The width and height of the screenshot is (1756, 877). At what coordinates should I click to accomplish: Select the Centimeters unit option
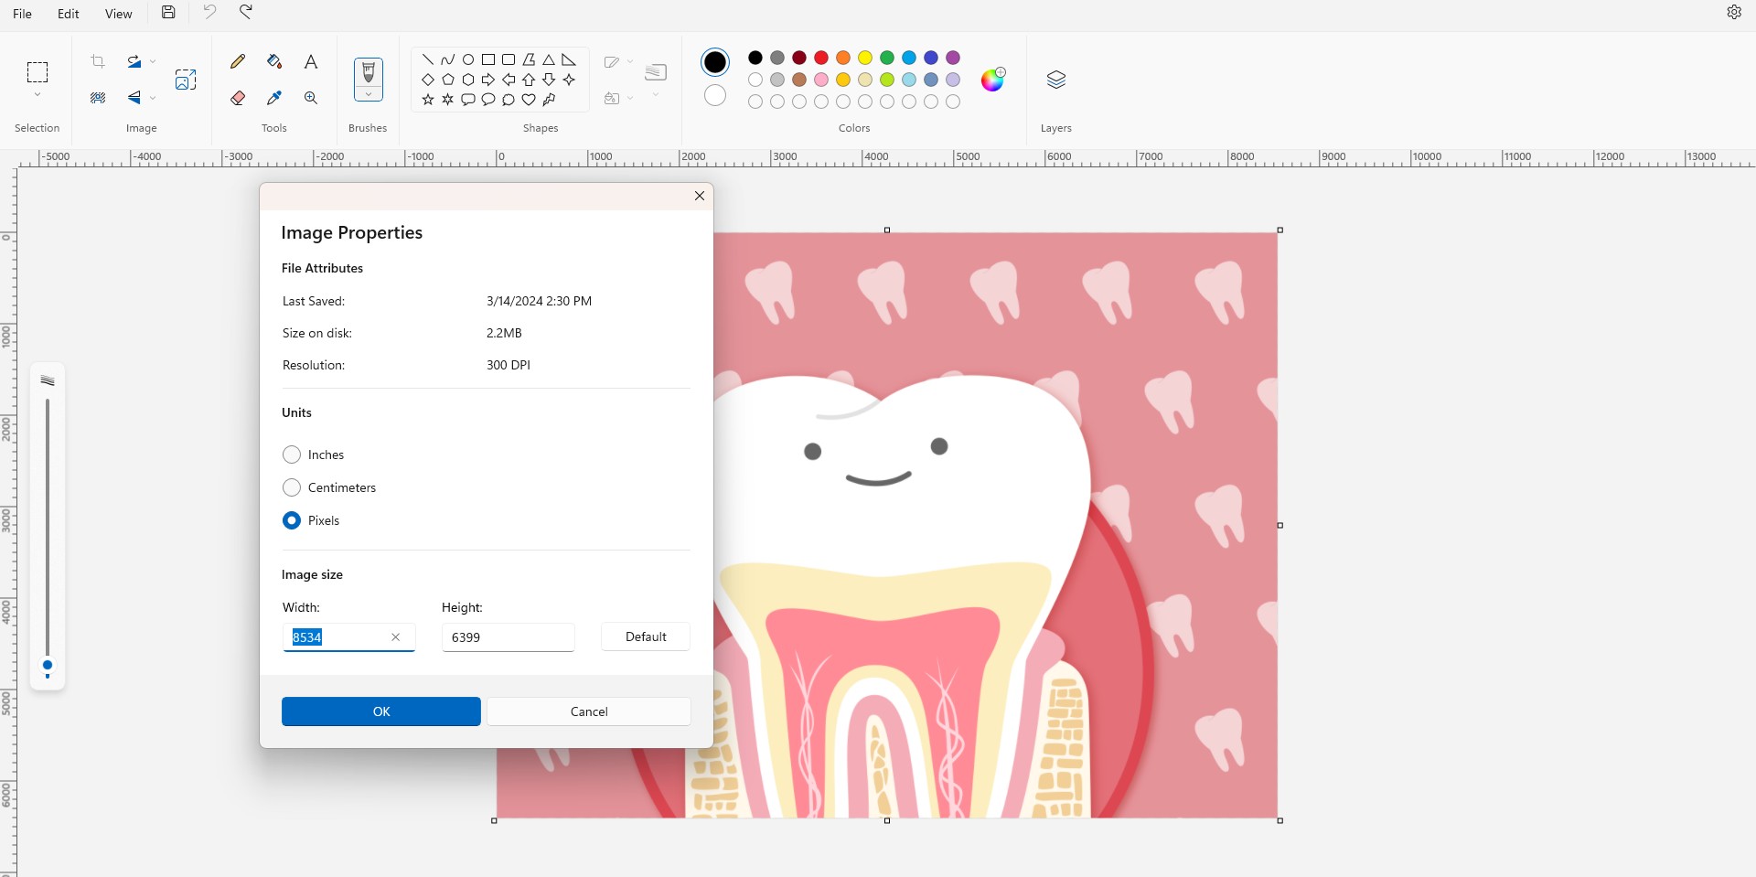[292, 487]
